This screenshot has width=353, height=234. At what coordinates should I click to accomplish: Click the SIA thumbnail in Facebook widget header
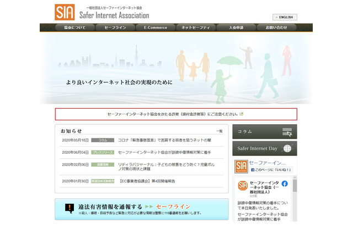coord(241,166)
